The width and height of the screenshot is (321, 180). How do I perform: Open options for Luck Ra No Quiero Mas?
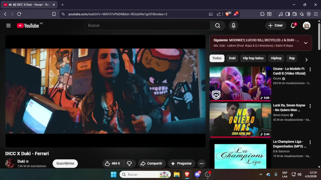click(310, 106)
